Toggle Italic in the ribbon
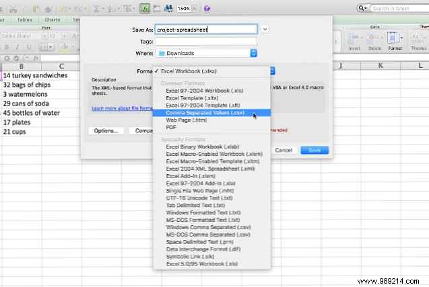The height and width of the screenshot is (287, 429). coord(18,47)
